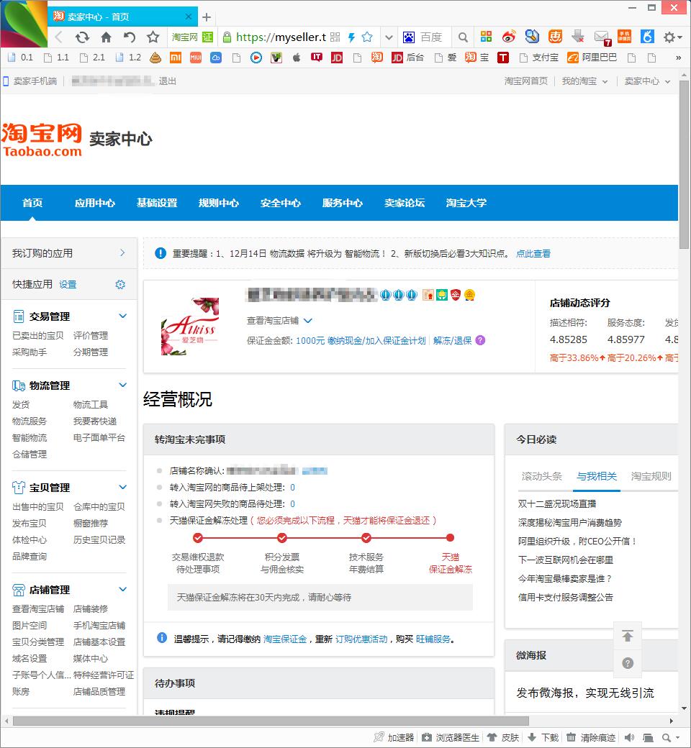This screenshot has height=748, width=691.
Task: Click 解冻/退保 link
Action: pyautogui.click(x=452, y=341)
